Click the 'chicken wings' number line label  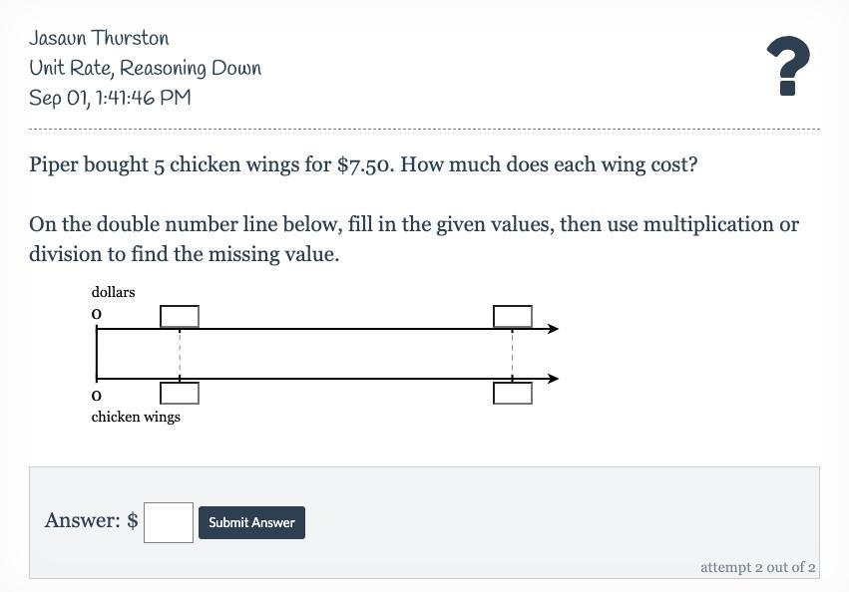pos(136,417)
